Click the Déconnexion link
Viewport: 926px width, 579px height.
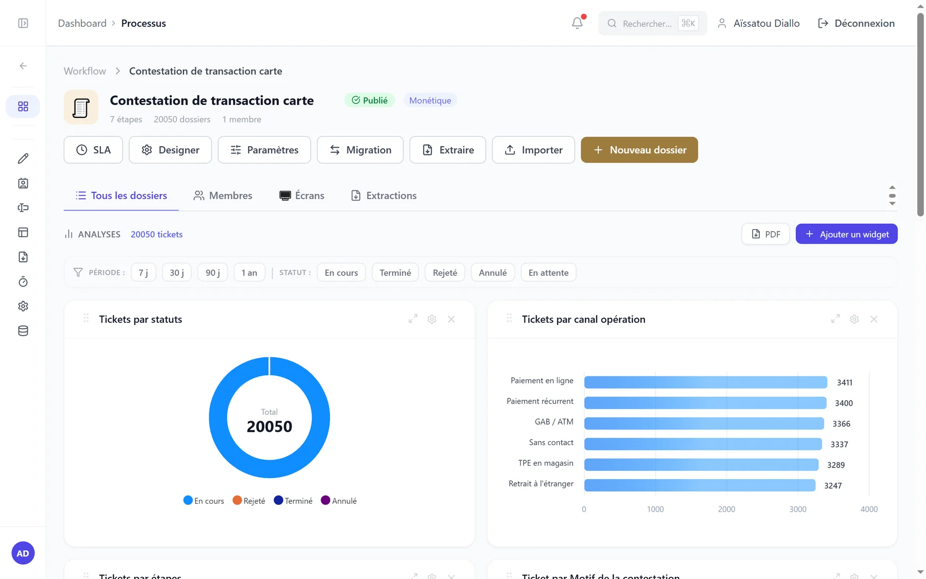coord(857,23)
